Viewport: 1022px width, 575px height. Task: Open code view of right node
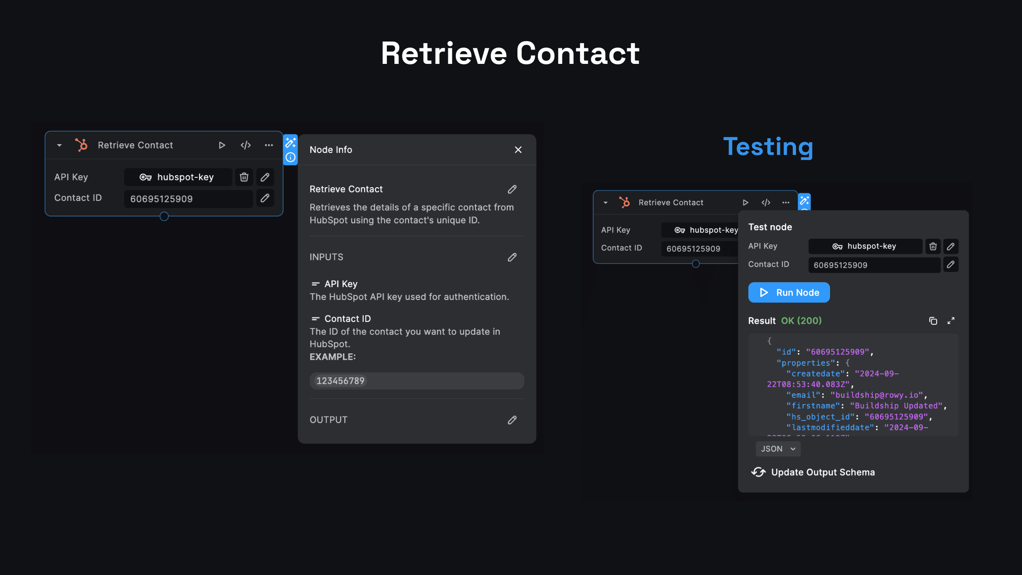point(766,202)
